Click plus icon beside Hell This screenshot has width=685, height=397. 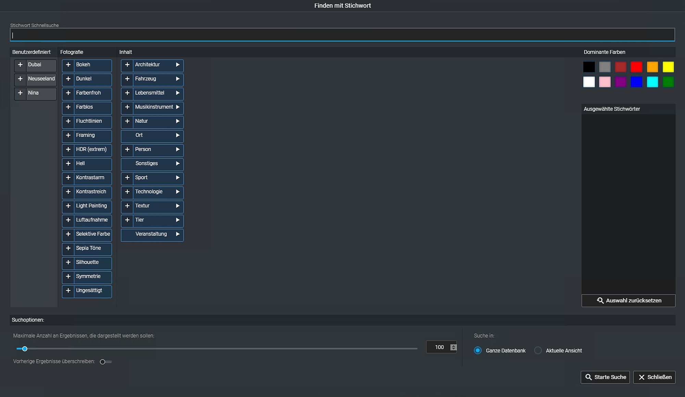pos(68,164)
